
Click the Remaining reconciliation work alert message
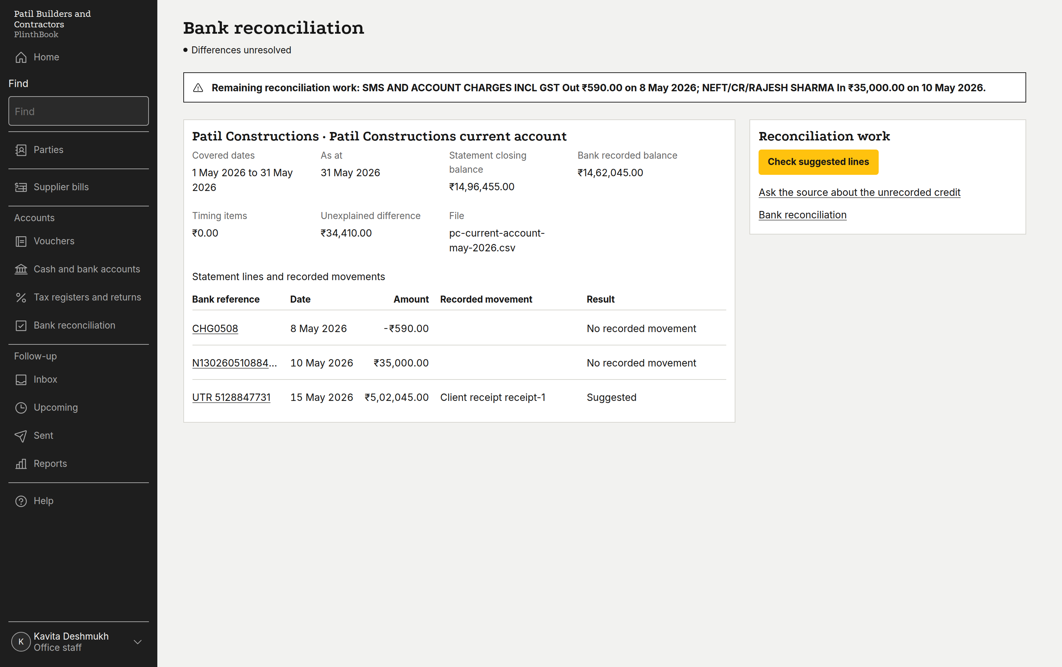coord(598,88)
